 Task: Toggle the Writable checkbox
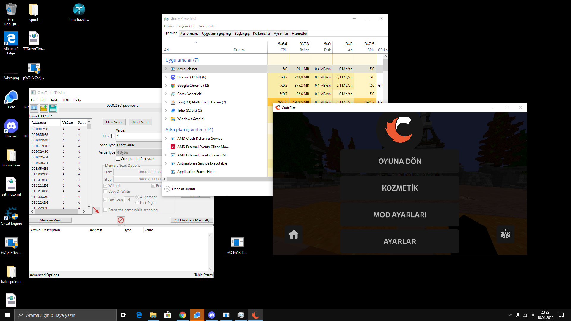[x=105, y=186]
